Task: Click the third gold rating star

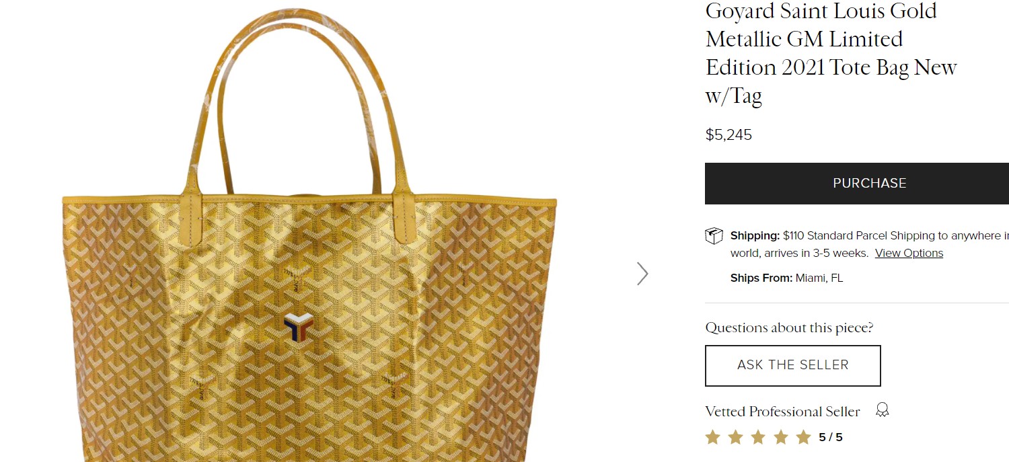Action: (x=758, y=438)
